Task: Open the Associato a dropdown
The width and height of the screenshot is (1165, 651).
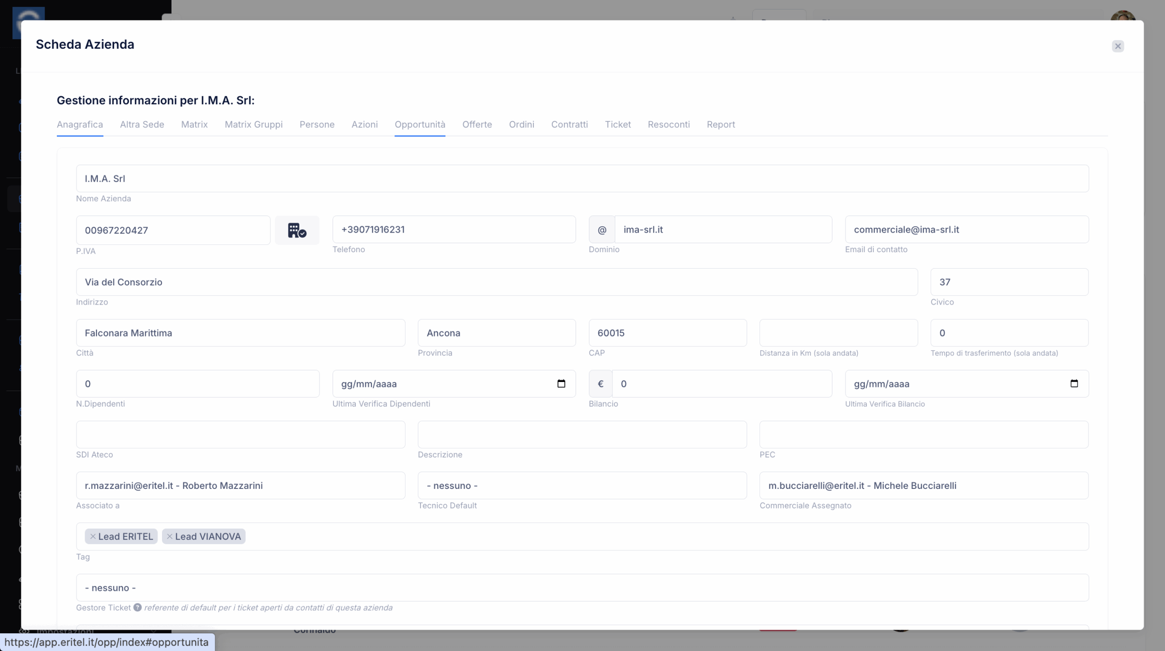Action: 240,485
